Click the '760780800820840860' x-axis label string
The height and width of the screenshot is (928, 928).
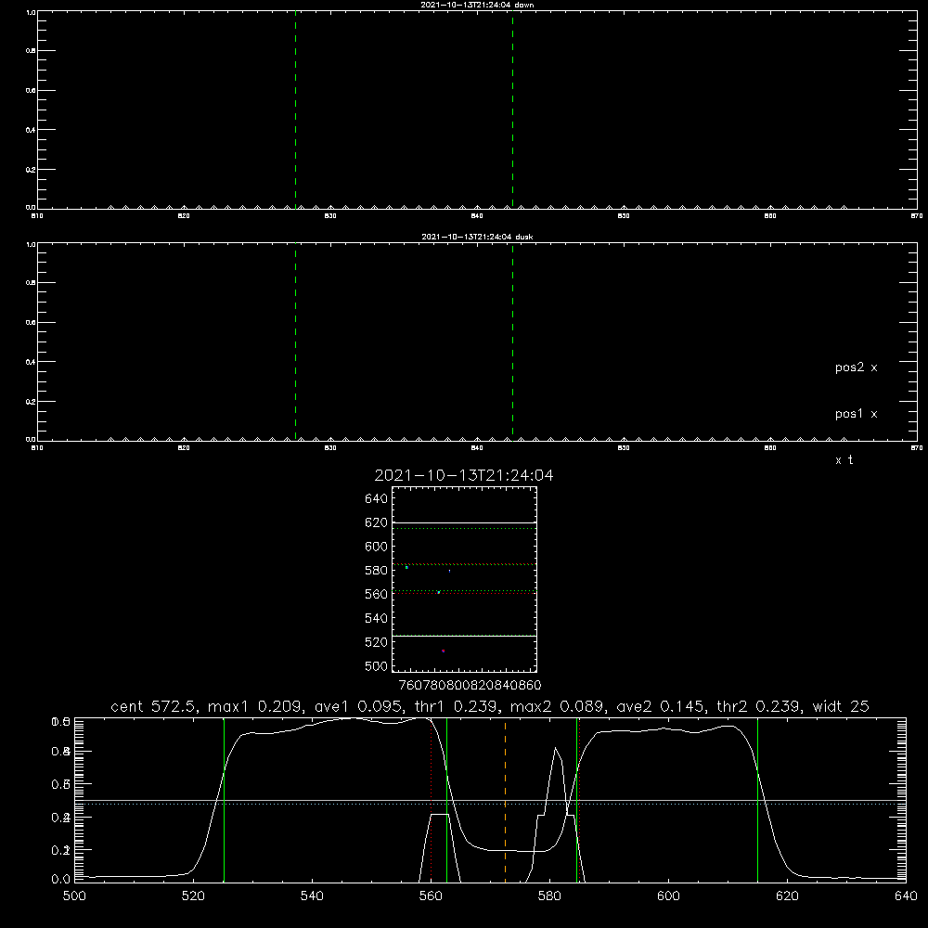(x=470, y=685)
